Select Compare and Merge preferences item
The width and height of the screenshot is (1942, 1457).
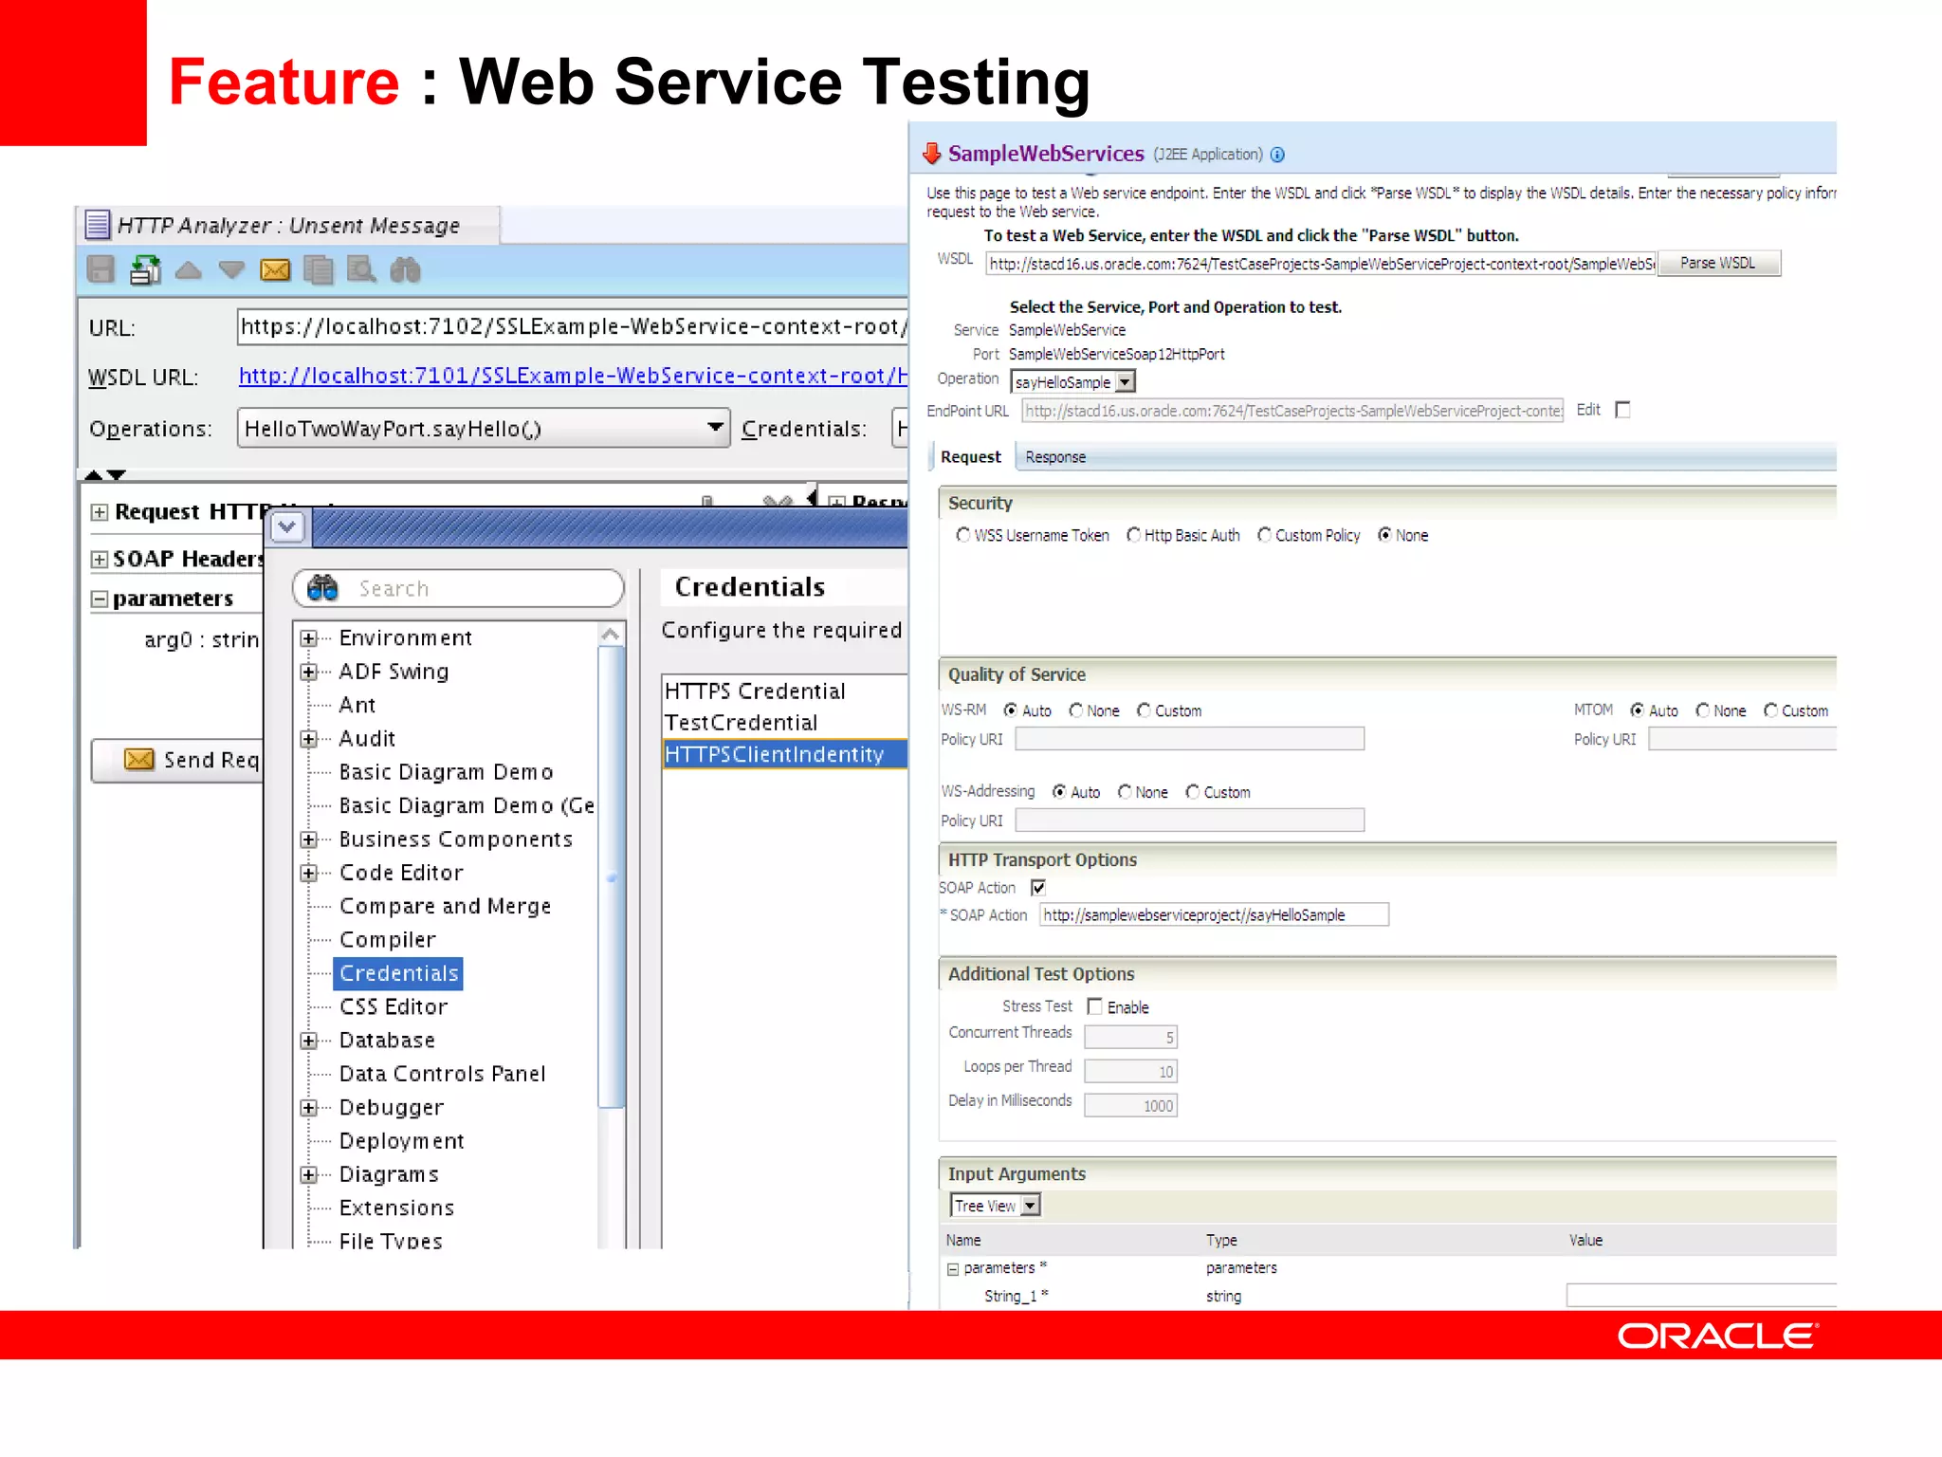pyautogui.click(x=445, y=906)
